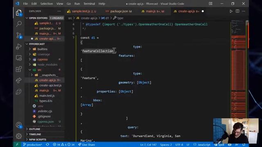This screenshot has width=262, height=147.
Task: Open the File menu
Action: 25,4
